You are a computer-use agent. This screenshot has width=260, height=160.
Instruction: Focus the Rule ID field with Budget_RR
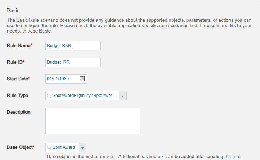tap(72, 62)
